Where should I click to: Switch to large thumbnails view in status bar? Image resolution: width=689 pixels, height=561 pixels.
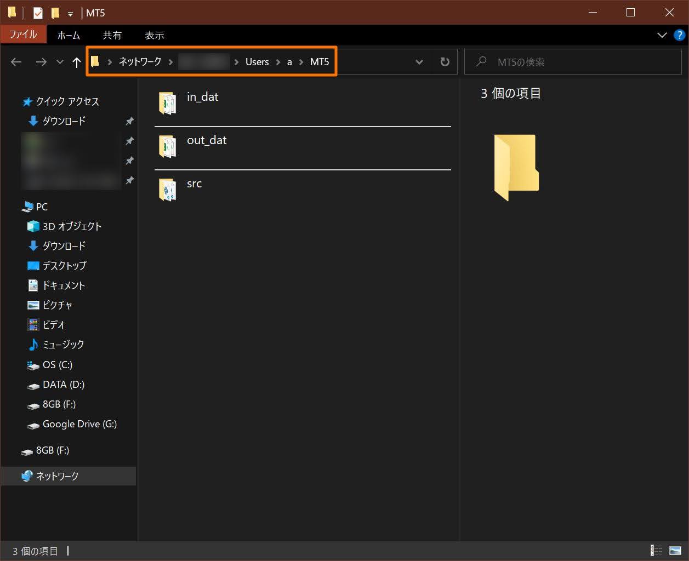675,551
